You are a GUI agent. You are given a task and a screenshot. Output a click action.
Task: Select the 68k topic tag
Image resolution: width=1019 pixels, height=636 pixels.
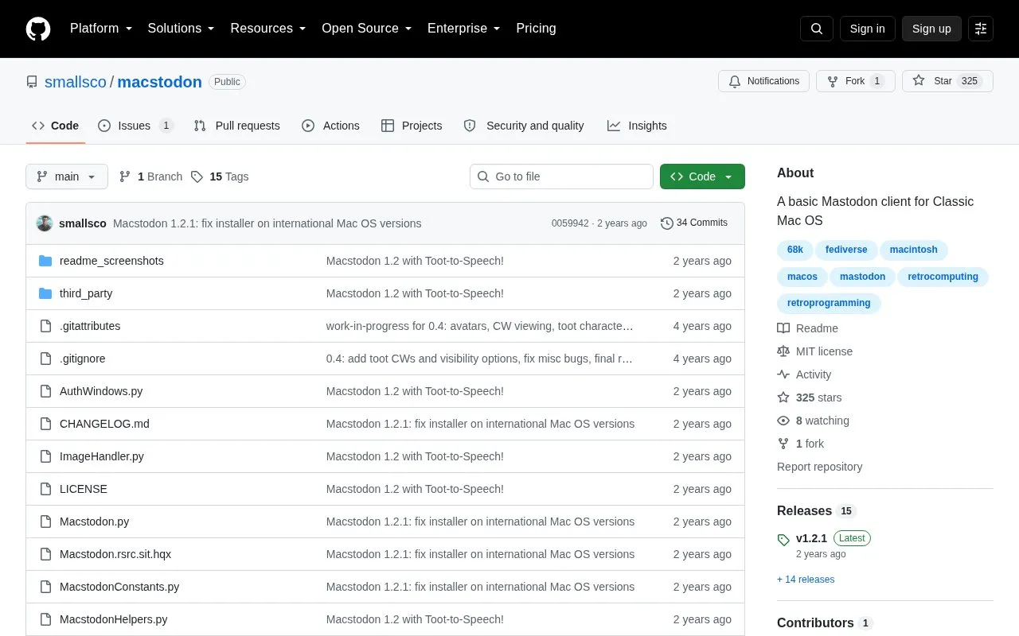[x=795, y=250]
